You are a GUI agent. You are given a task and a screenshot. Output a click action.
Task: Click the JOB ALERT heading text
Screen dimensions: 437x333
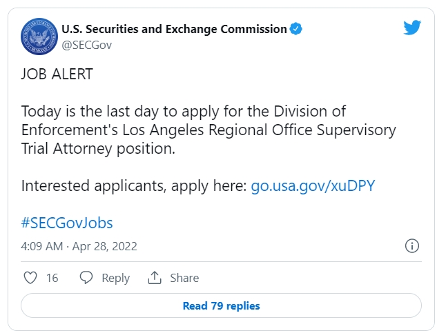click(57, 74)
